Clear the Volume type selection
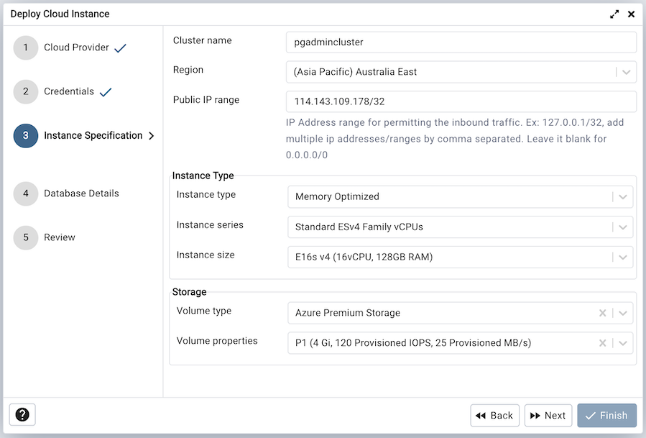646x438 pixels. (x=602, y=313)
